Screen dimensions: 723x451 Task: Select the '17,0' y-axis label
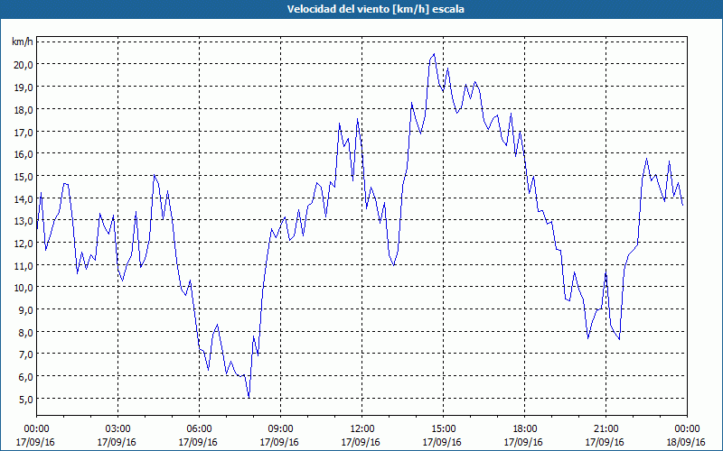coord(23,132)
